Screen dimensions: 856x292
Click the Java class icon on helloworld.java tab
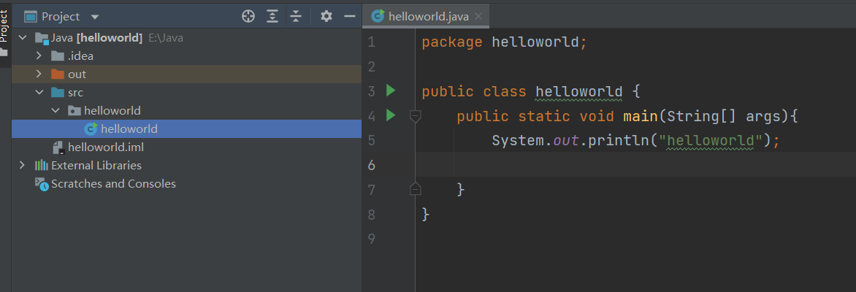[377, 16]
